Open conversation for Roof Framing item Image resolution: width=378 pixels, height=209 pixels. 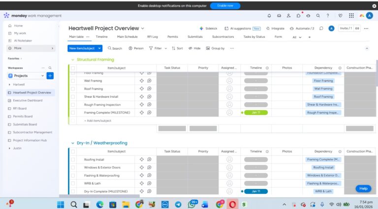click(x=149, y=89)
